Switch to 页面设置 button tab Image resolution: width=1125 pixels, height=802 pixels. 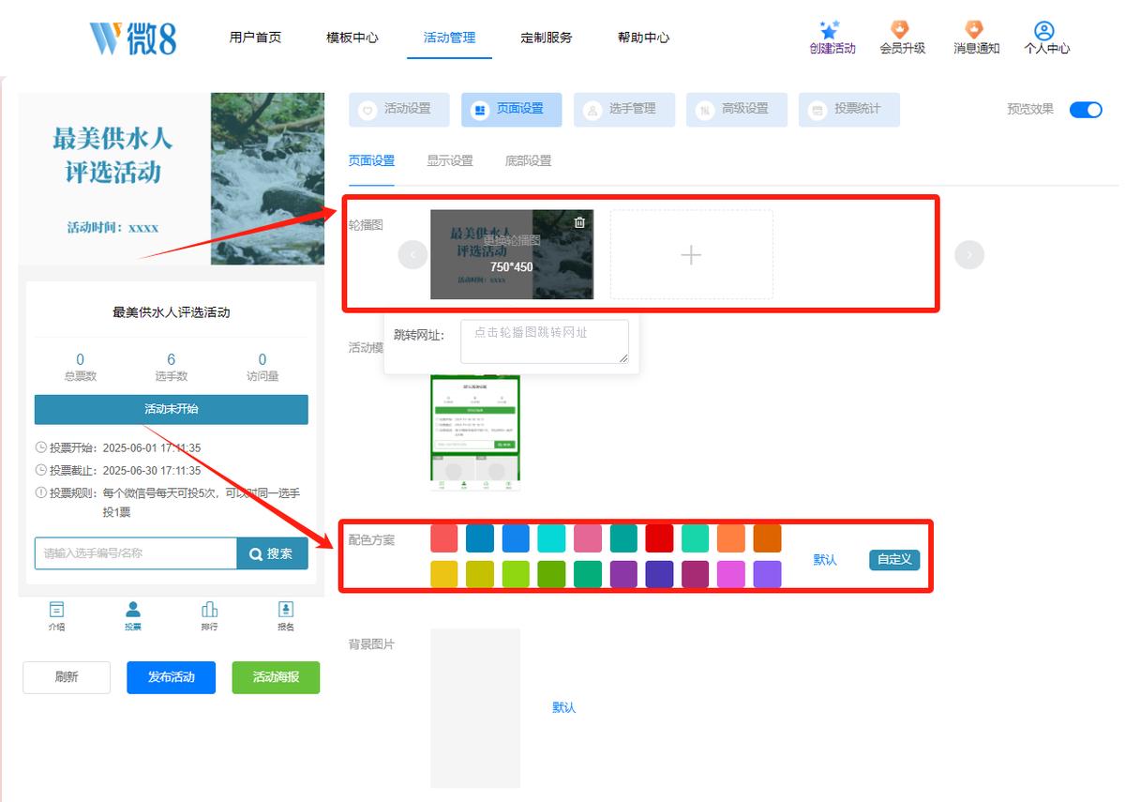[512, 110]
